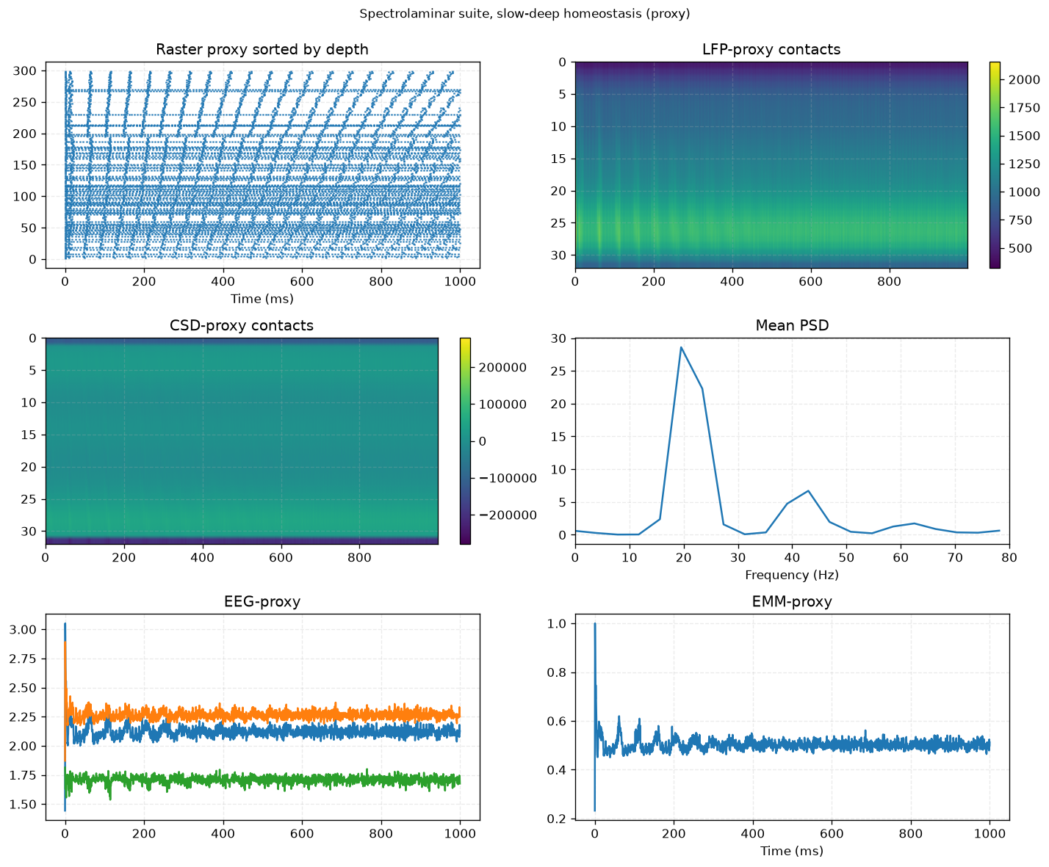The height and width of the screenshot is (867, 1049).
Task: Click the figure title 'Spectrolaminar suite, slow-deep homeostasis (proxy)'
Action: point(524,13)
